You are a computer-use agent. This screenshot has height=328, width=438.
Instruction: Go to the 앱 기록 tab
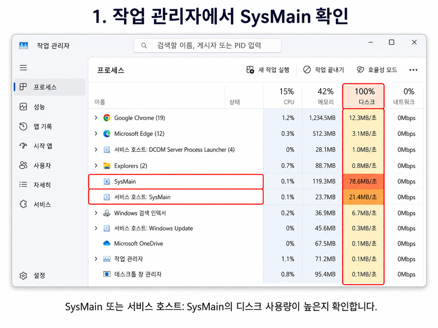pyautogui.click(x=50, y=126)
